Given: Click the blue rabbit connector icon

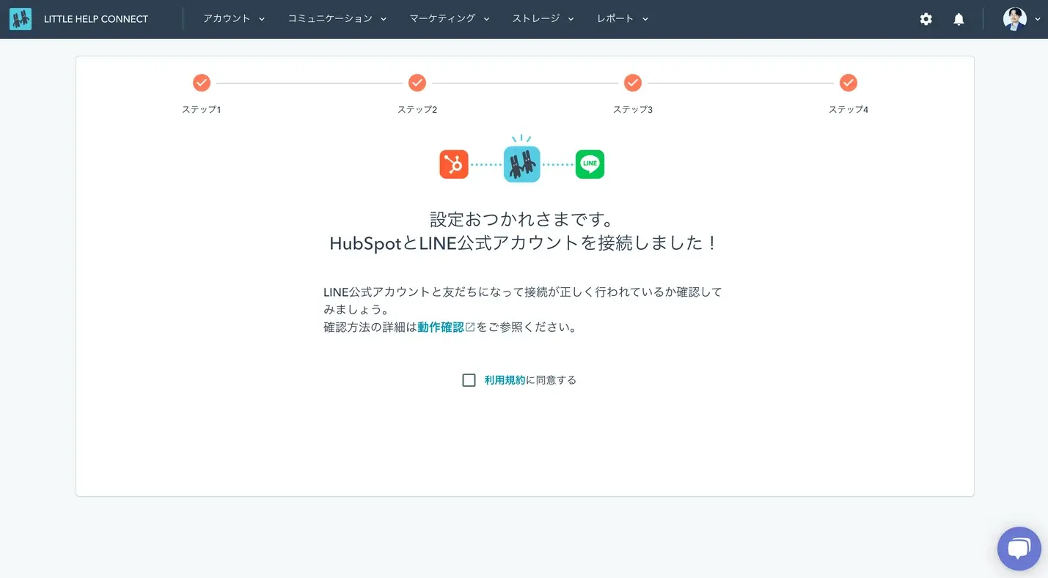Looking at the screenshot, I should point(521,163).
